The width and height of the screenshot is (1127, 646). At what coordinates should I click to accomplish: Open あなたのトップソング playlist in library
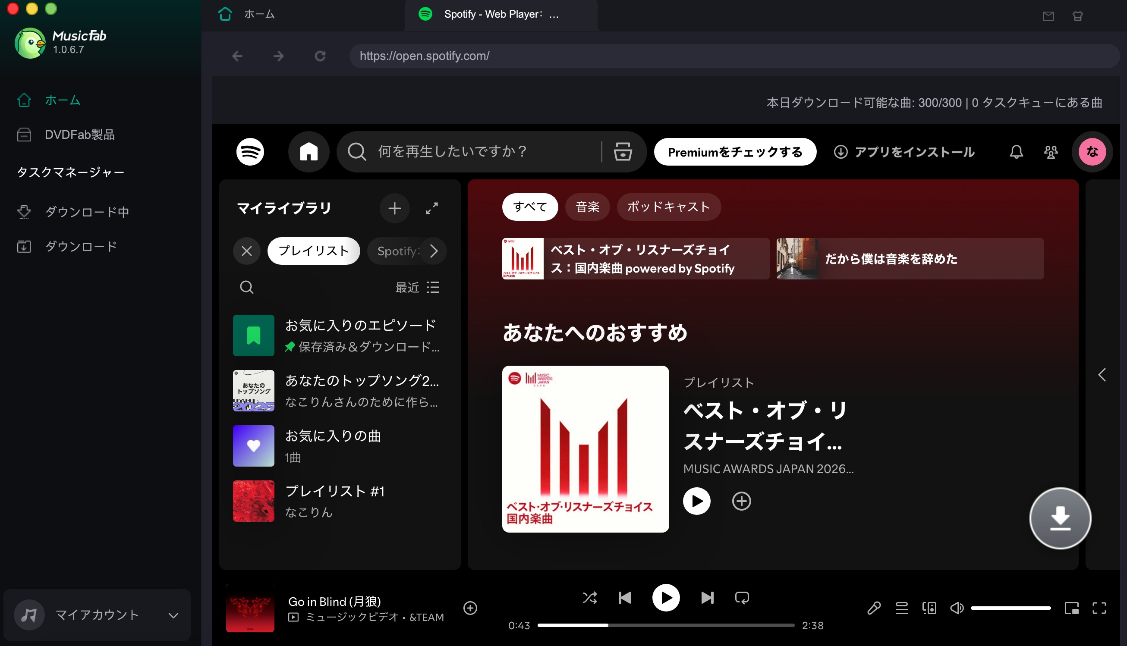(340, 391)
